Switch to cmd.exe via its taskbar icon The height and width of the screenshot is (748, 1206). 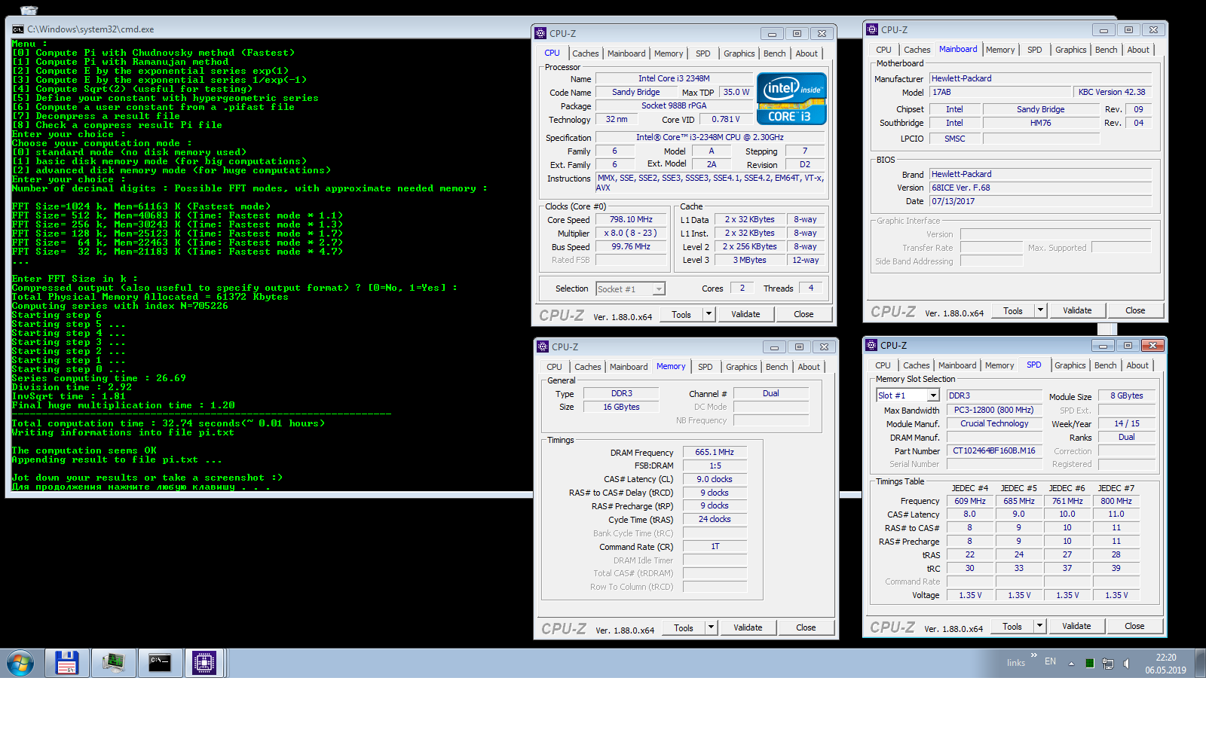159,663
